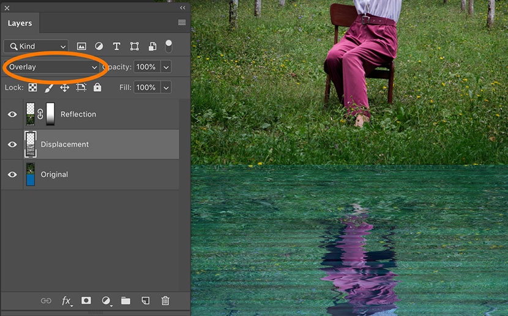Open the Layers panel hamburger menu

click(182, 23)
